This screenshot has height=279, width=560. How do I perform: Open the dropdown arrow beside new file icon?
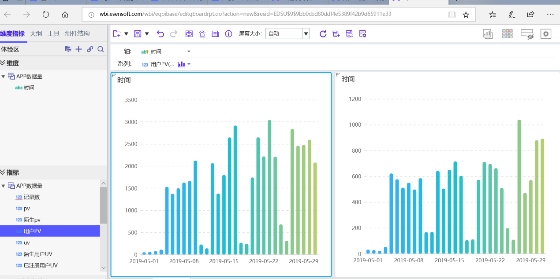coord(126,34)
